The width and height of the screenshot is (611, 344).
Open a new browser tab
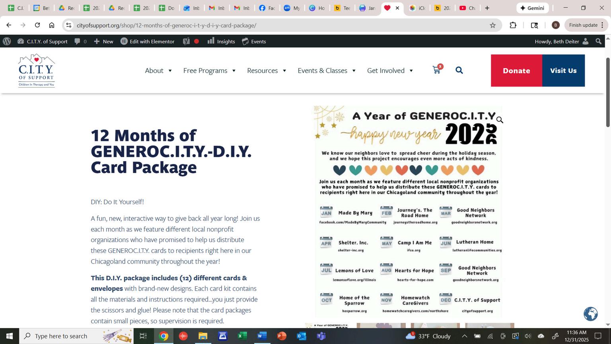(487, 8)
